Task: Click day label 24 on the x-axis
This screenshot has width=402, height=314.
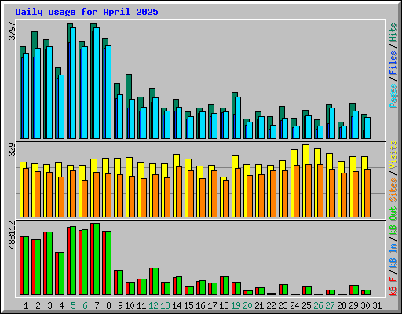Action: point(294,305)
